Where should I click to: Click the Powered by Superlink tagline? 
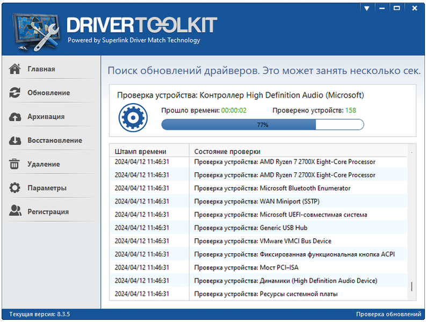click(x=134, y=40)
